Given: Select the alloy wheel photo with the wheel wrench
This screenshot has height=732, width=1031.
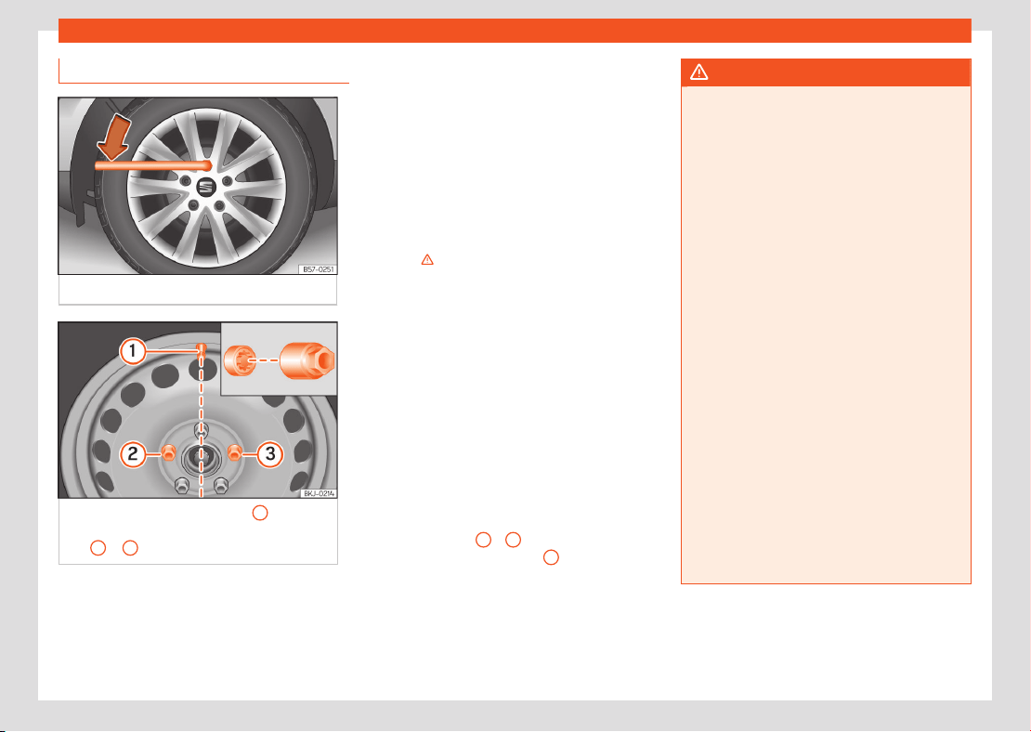Looking at the screenshot, I should coord(198,186).
